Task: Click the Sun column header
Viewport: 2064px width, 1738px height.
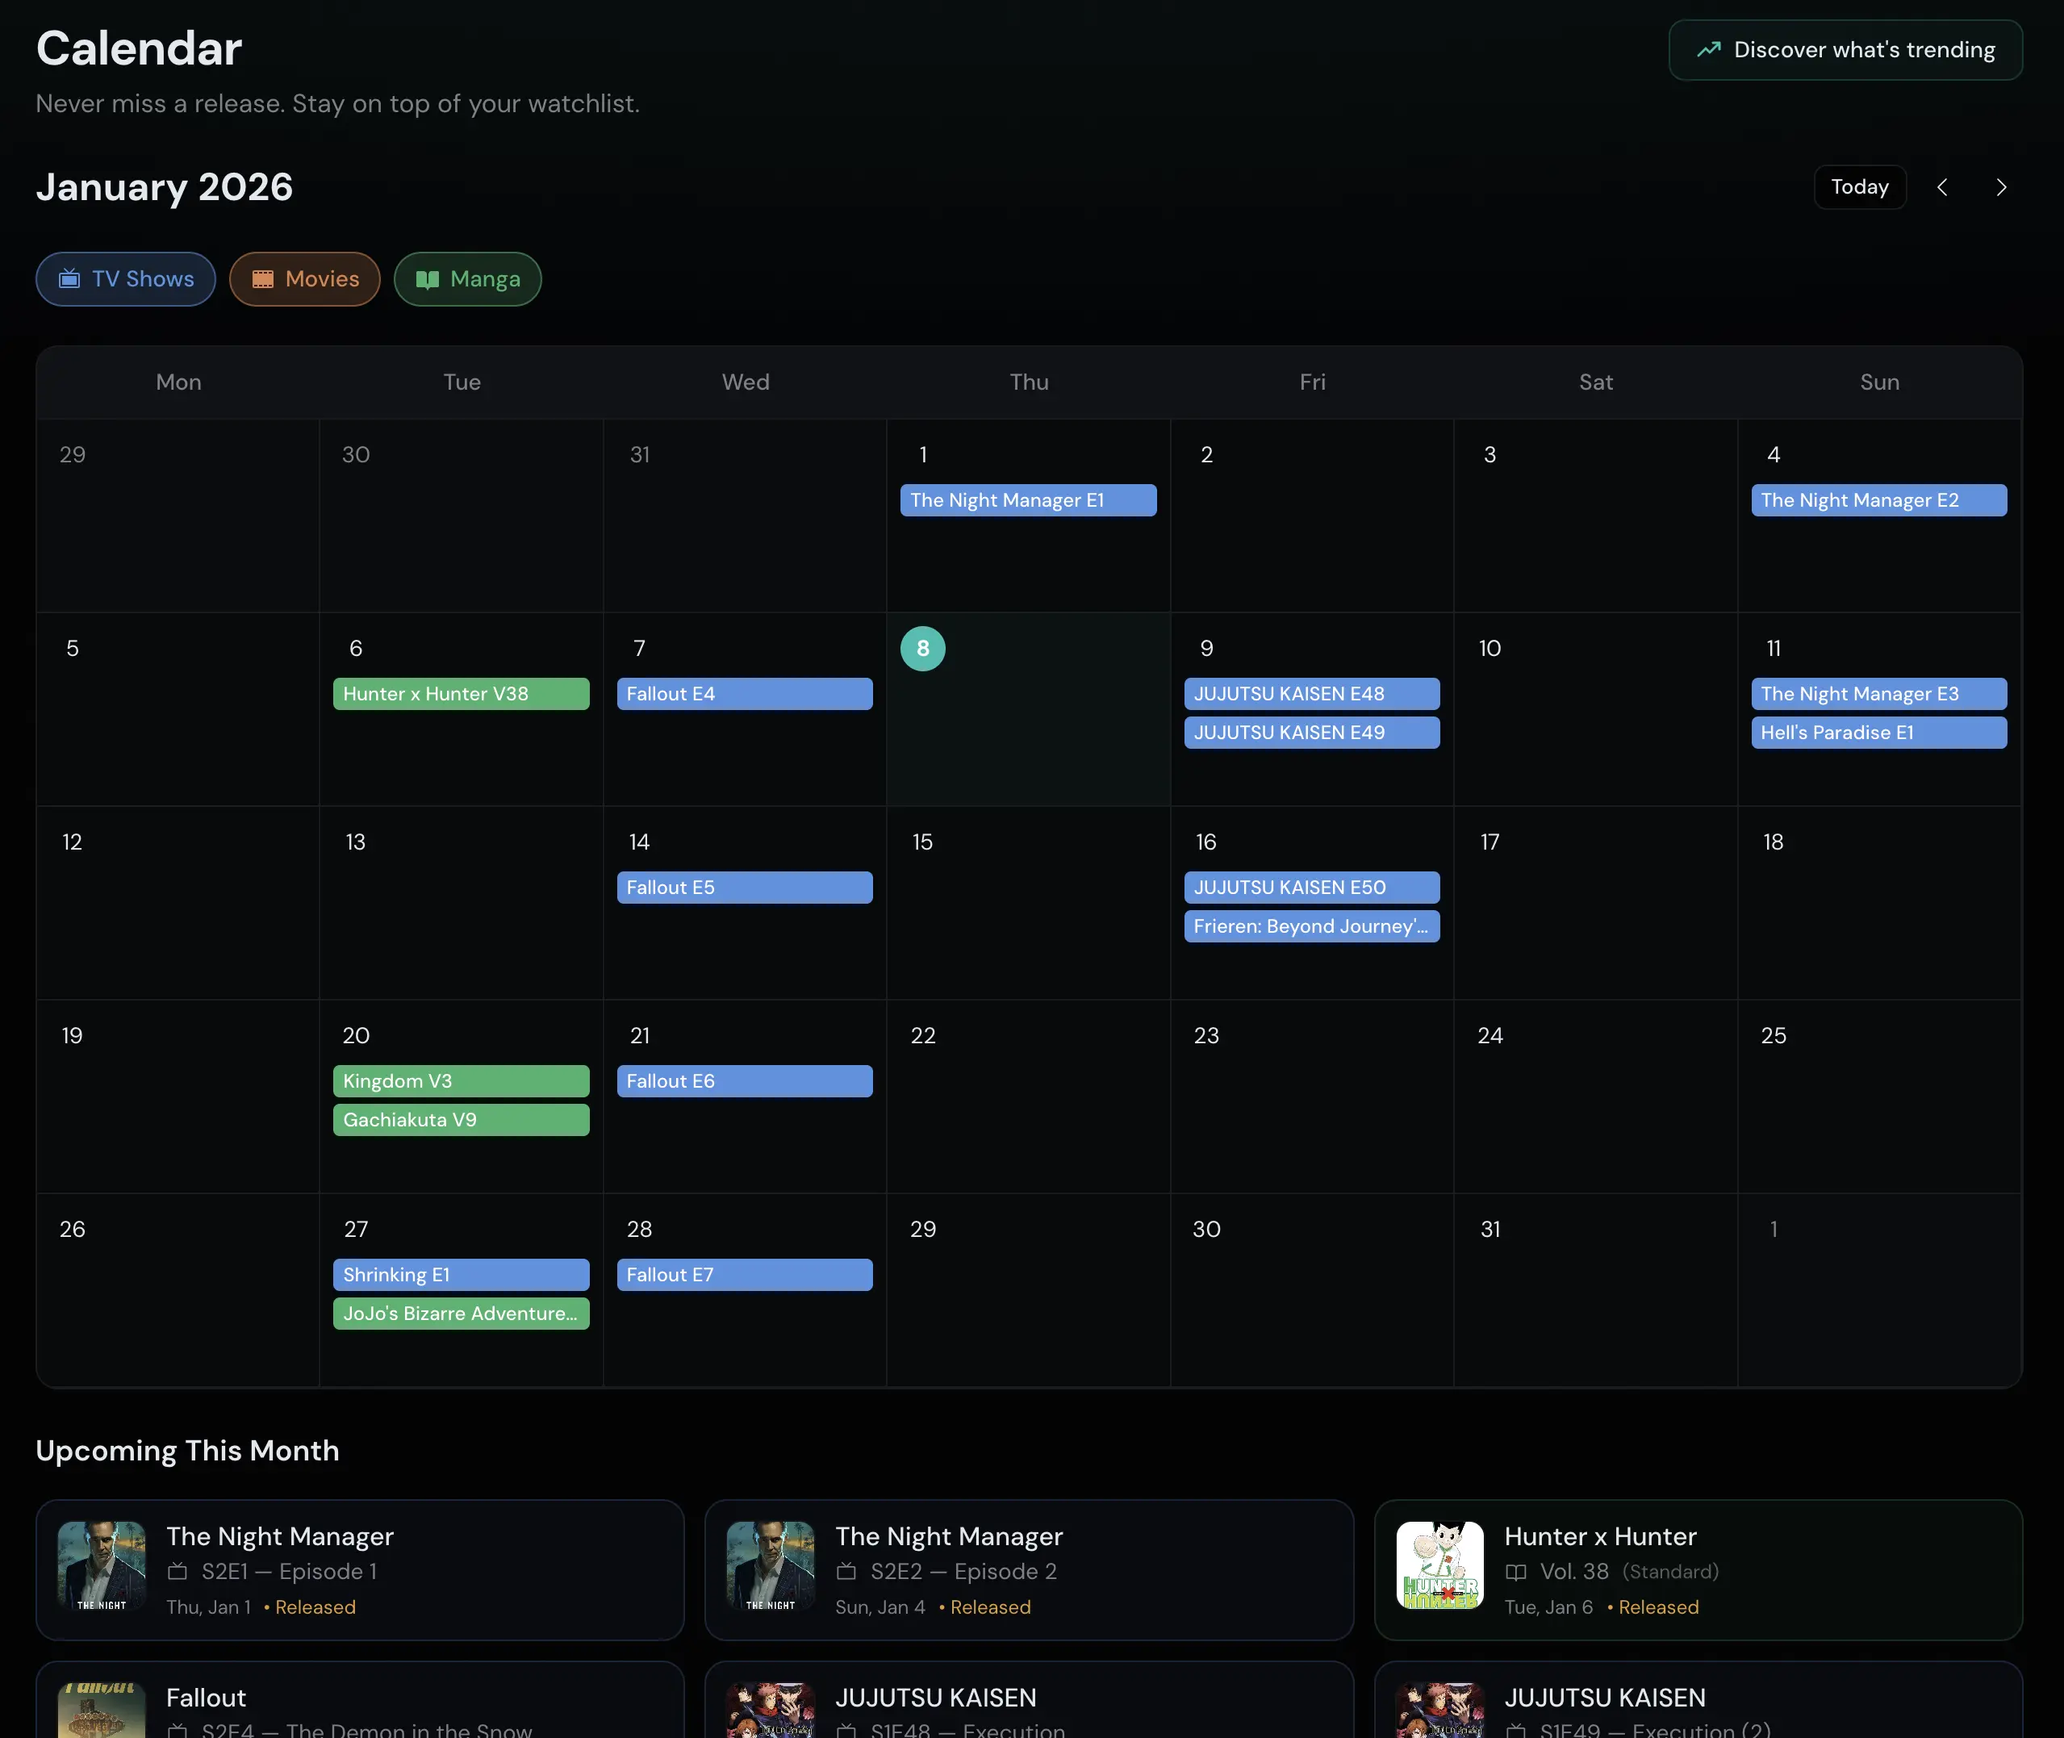Action: click(1878, 382)
